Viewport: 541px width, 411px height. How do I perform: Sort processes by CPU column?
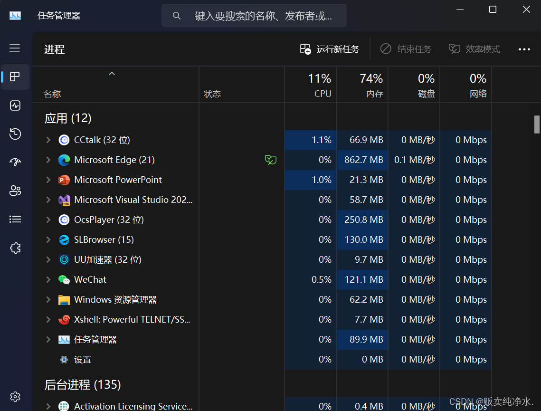(x=310, y=85)
